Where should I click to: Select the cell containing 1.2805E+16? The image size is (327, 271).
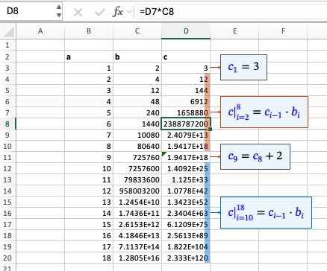[x=137, y=258]
